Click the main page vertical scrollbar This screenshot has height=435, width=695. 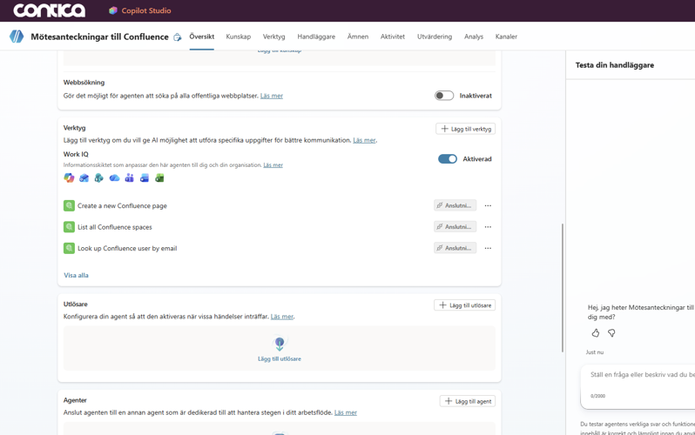pyautogui.click(x=563, y=288)
